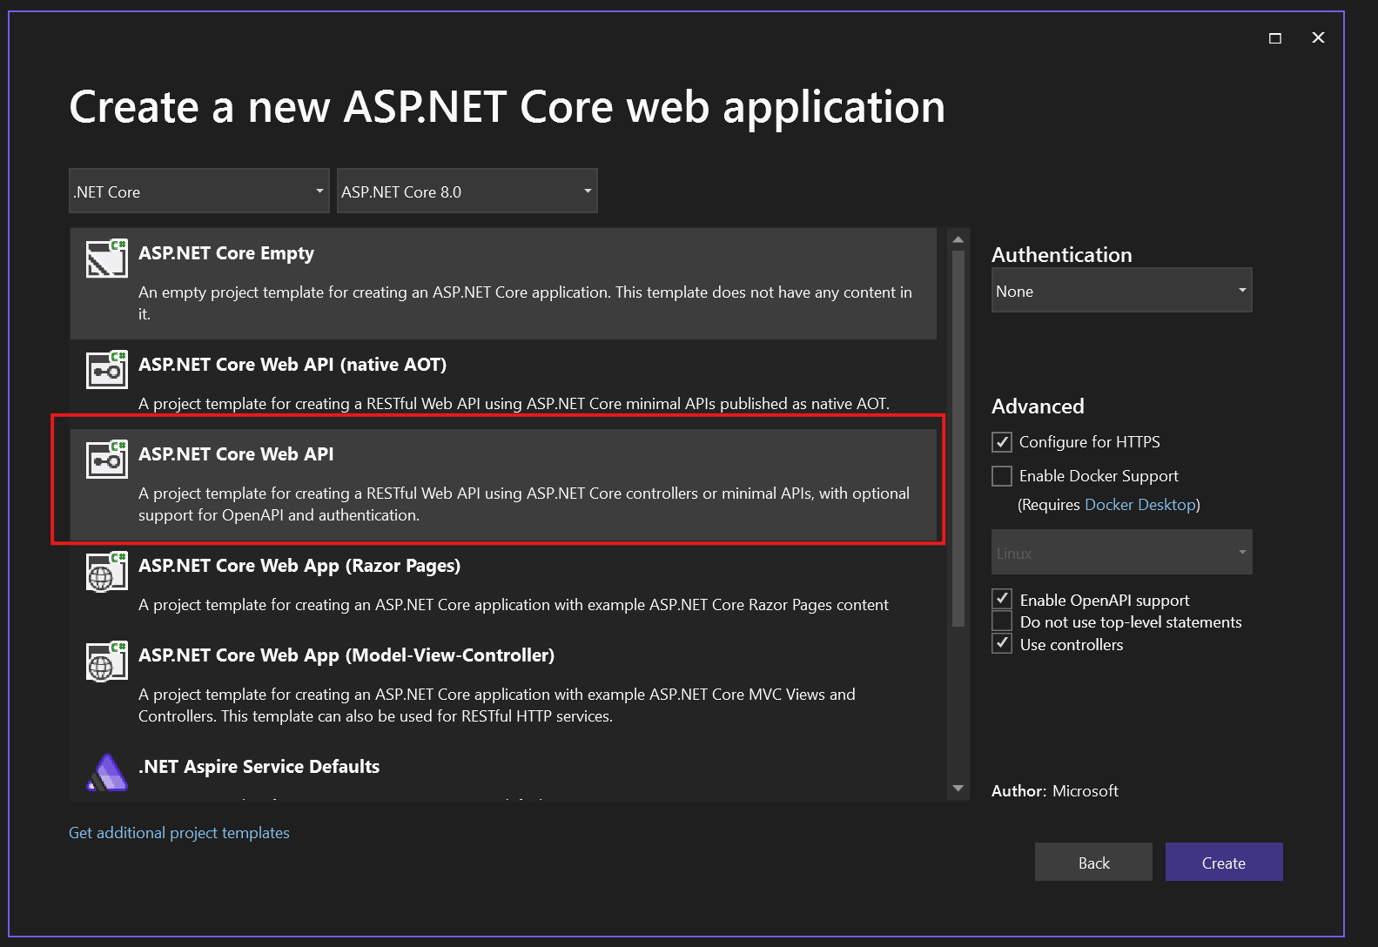
Task: Click the Empty template description text
Action: (525, 303)
